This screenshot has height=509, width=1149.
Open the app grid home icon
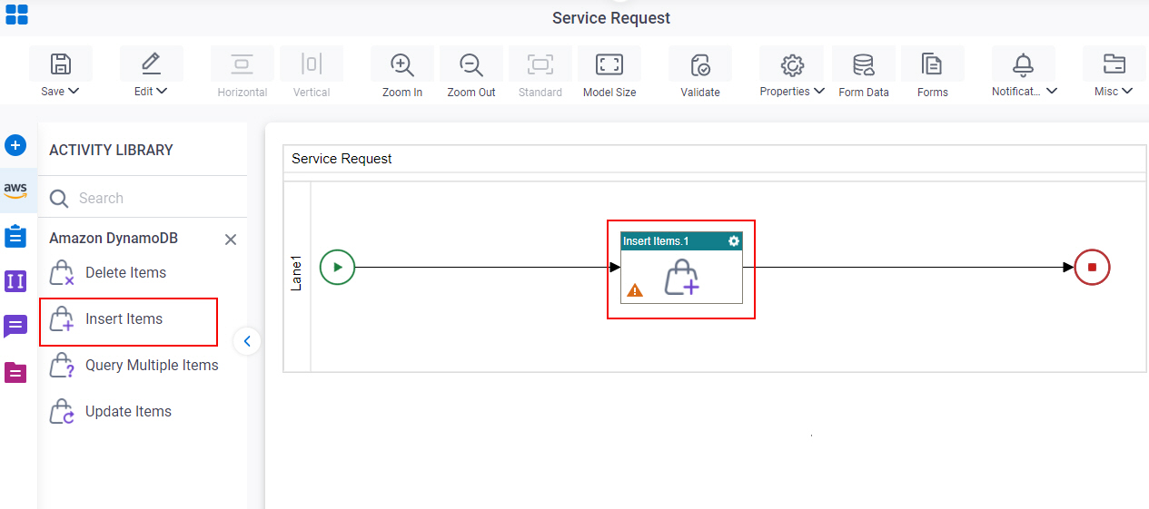point(16,15)
